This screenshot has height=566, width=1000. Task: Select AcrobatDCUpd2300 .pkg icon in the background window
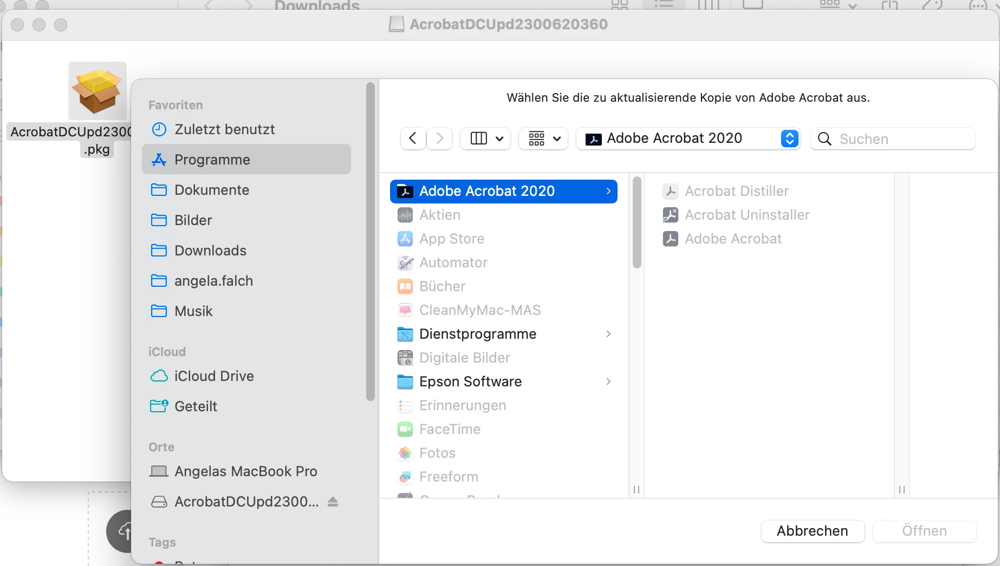pos(98,91)
